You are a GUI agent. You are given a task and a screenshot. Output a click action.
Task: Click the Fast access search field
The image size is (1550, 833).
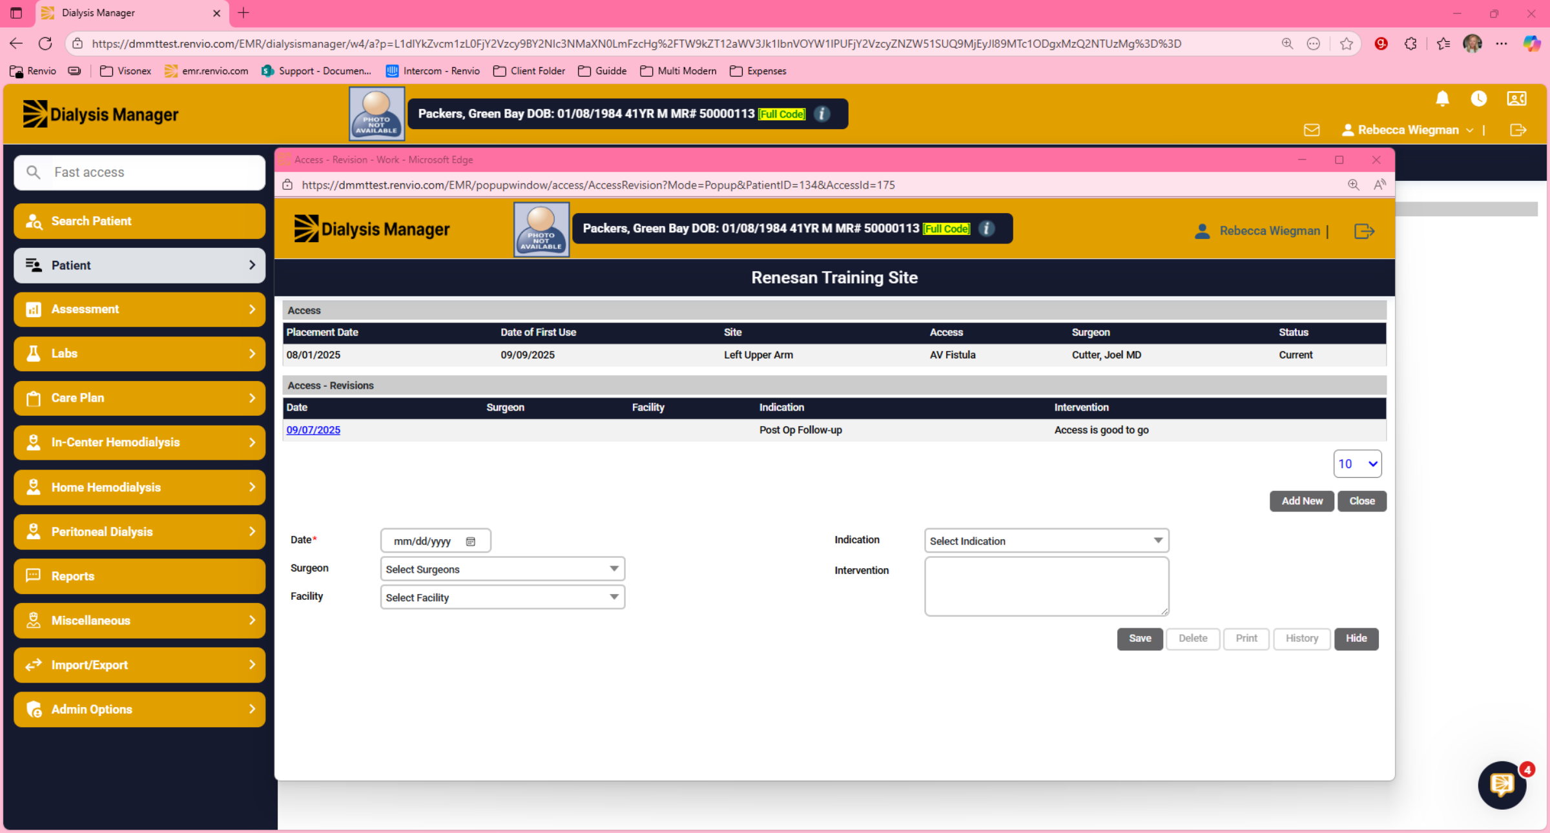[139, 172]
